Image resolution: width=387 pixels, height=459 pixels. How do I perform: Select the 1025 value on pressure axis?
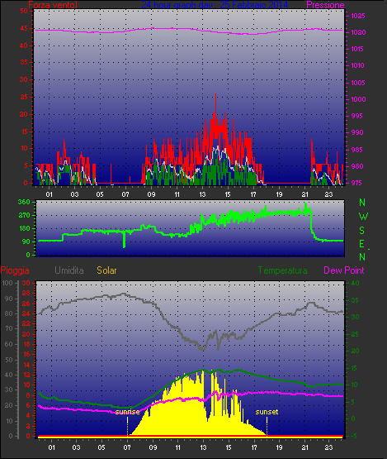tap(358, 16)
